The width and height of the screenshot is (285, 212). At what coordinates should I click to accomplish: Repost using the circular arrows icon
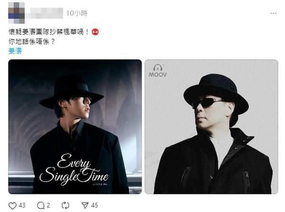coord(66,205)
